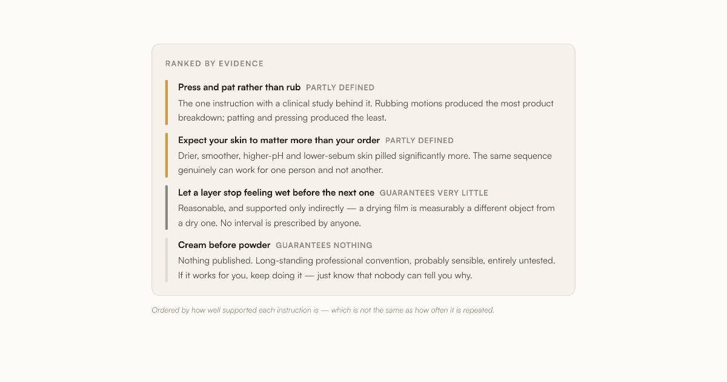Screen dimensions: 727x382
Task: Click the italic footnote about ordering
Action: 323,310
